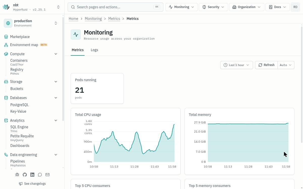Open See changelogs link
The image size is (303, 189).
32,184
